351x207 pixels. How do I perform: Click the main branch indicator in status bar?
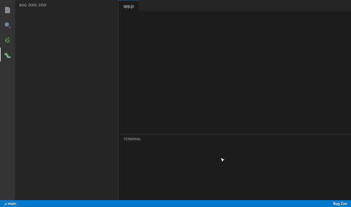(10, 204)
